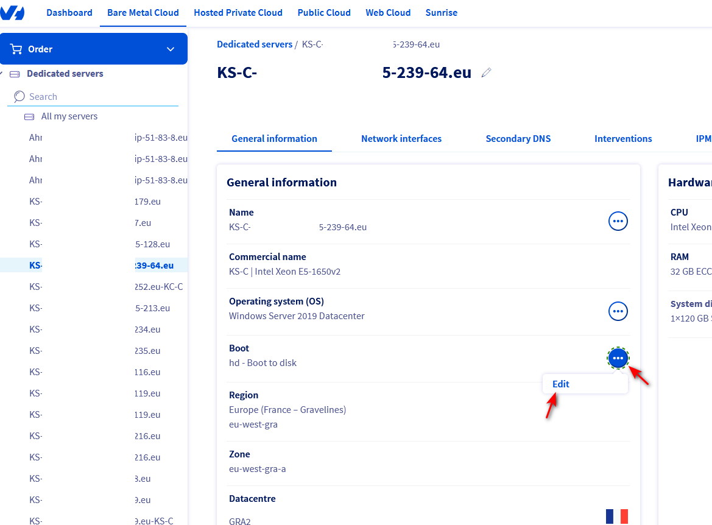
Task: Click the French flag icon
Action: (x=616, y=516)
